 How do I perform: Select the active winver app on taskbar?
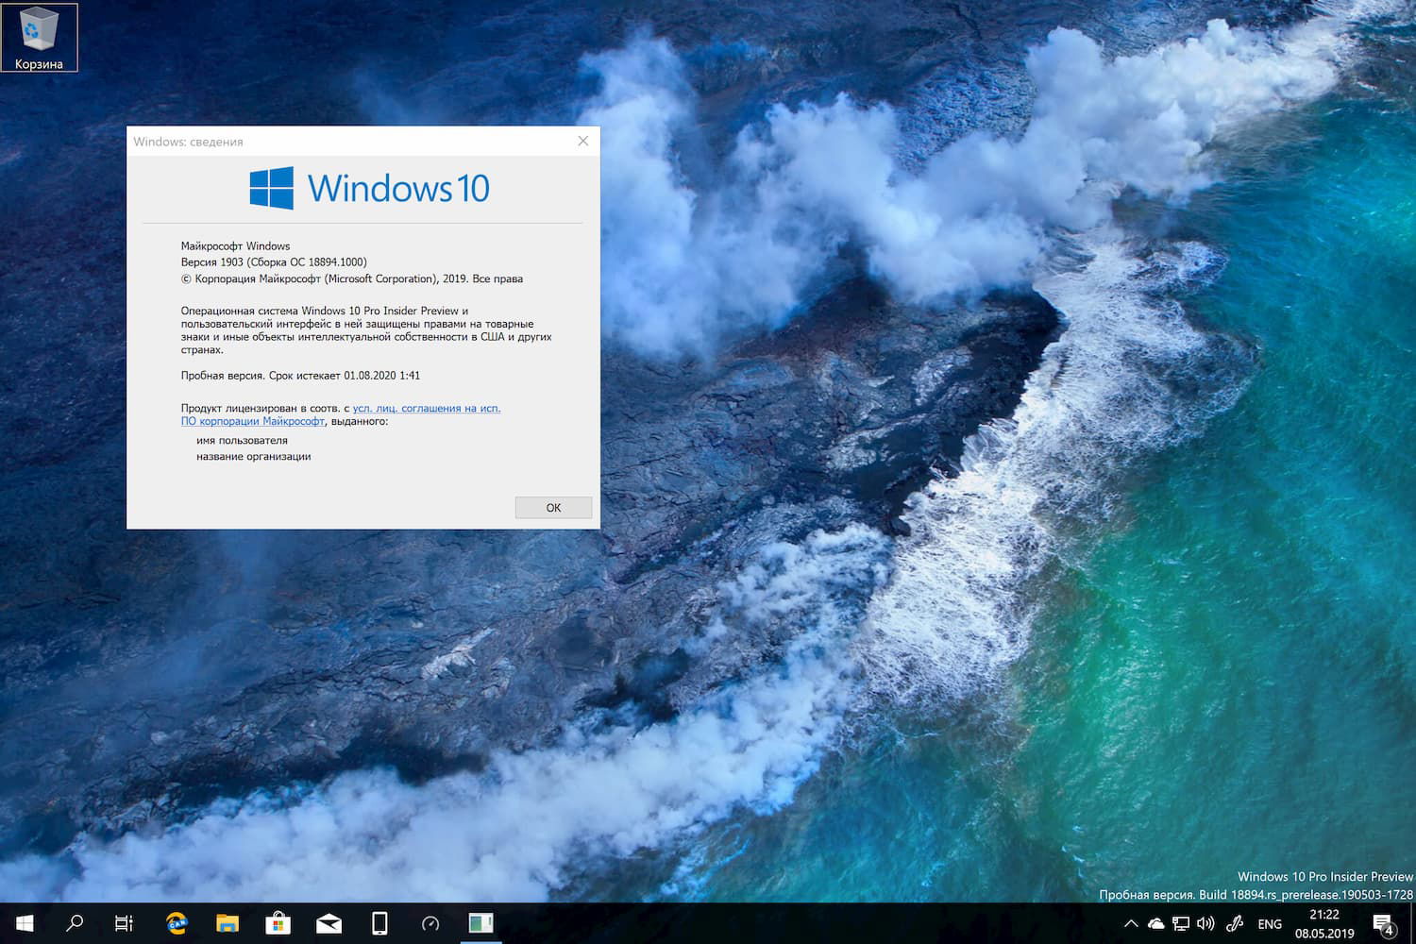pos(481,923)
